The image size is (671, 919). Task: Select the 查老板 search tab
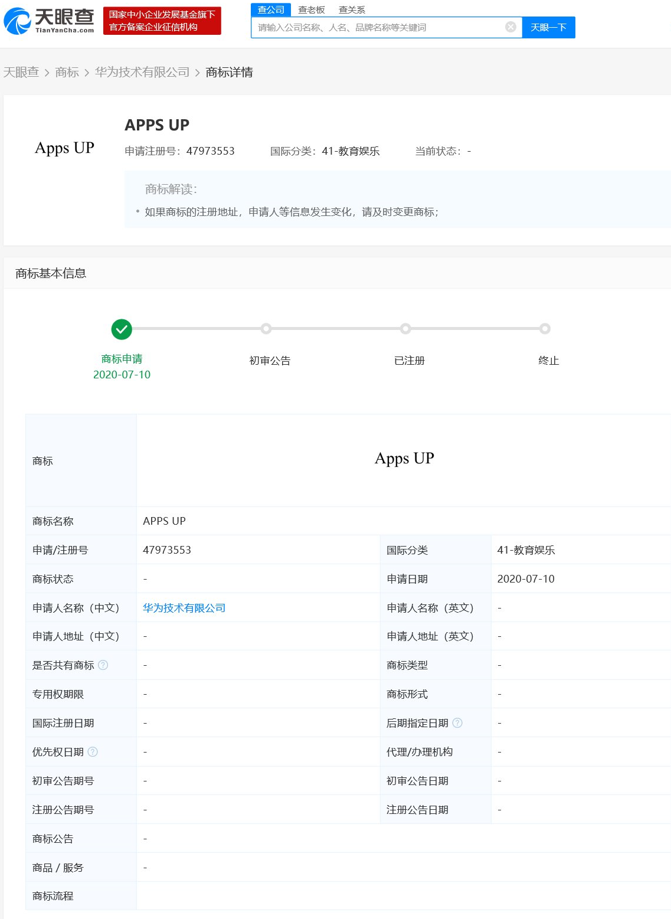(x=312, y=9)
